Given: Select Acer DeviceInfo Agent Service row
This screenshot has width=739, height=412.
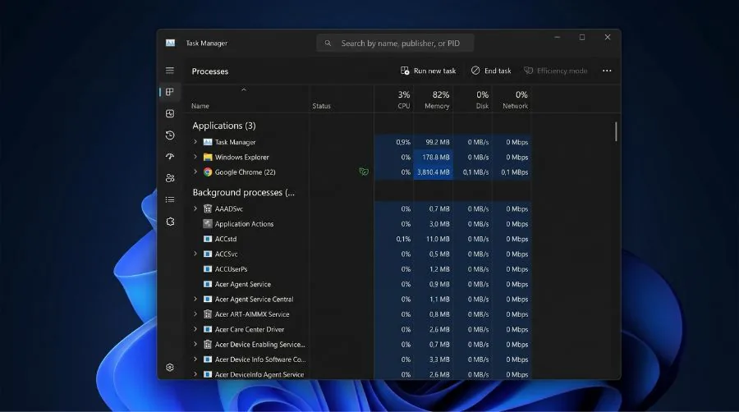Looking at the screenshot, I should coord(358,374).
